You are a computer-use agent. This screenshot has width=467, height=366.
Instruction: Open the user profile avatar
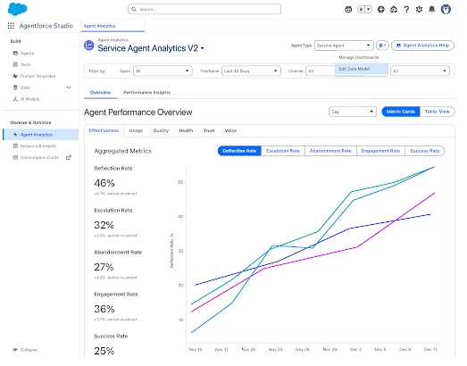[446, 10]
